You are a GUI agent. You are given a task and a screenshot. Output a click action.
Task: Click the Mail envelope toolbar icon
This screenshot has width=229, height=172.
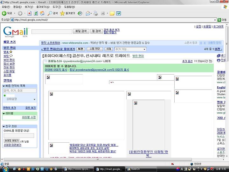pyautogui.click(x=88, y=13)
